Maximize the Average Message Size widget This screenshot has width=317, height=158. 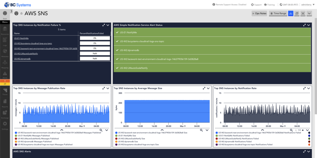204,88
